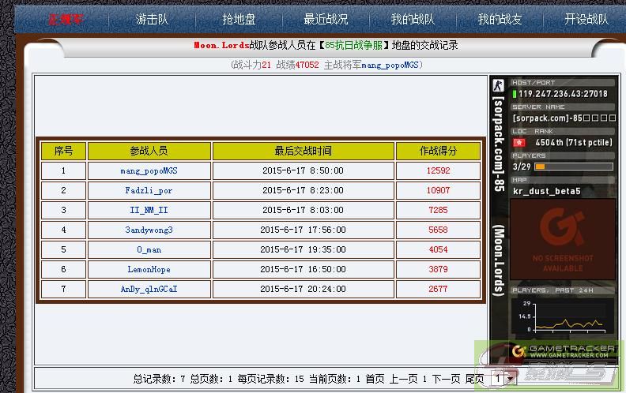
Task: Open the 85抗日战争服 server link
Action: [x=353, y=45]
